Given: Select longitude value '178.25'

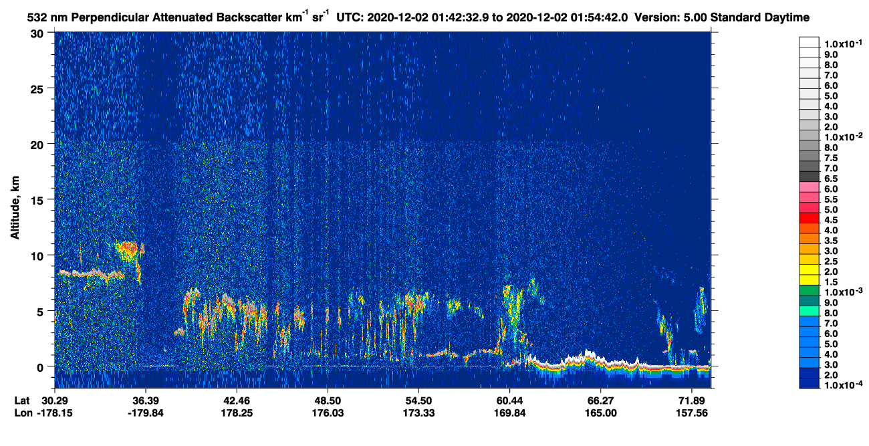Looking at the screenshot, I should pyautogui.click(x=236, y=413).
